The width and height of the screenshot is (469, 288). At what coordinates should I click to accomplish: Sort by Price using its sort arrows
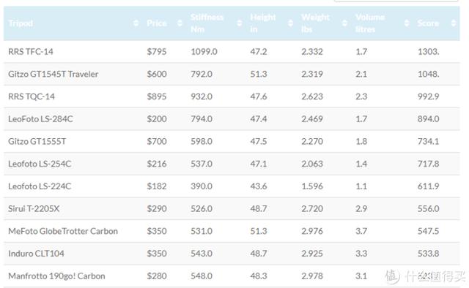(x=180, y=23)
